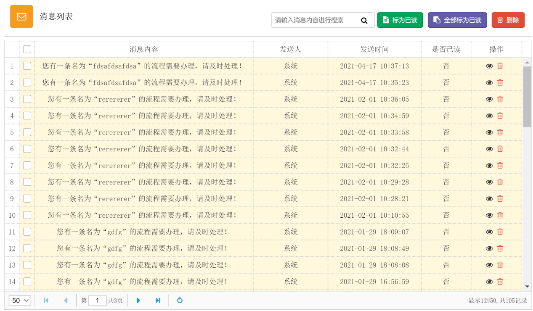Click the orange envelope message icon
The image size is (533, 311).
coord(21,16)
